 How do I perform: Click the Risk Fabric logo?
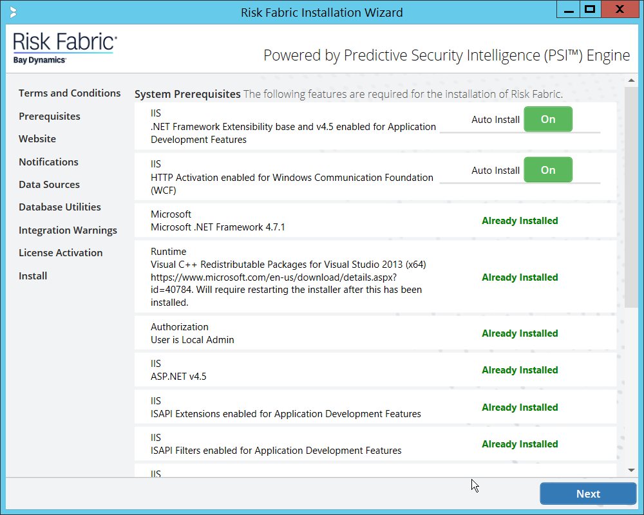click(x=64, y=48)
